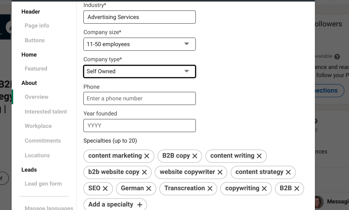Open the Company size dropdown
This screenshot has width=349, height=210.
[x=140, y=44]
